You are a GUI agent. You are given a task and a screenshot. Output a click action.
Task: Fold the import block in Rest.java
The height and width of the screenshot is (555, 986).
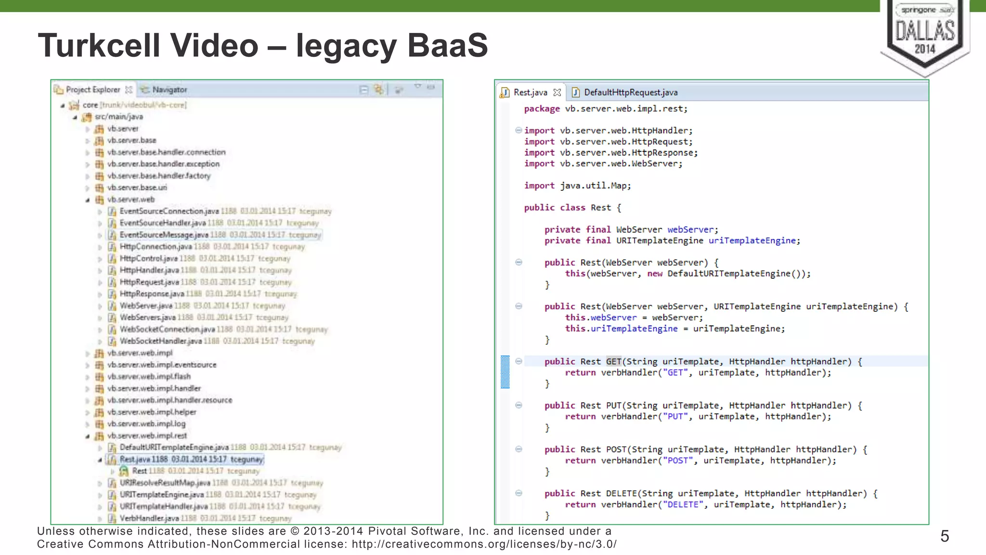[x=519, y=130]
